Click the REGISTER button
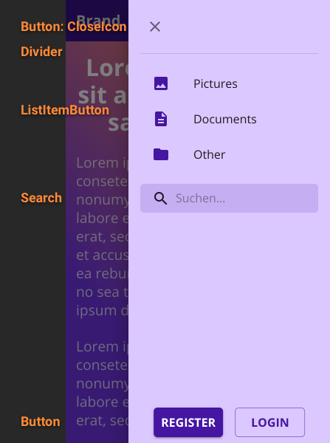330x443 pixels. (188, 422)
